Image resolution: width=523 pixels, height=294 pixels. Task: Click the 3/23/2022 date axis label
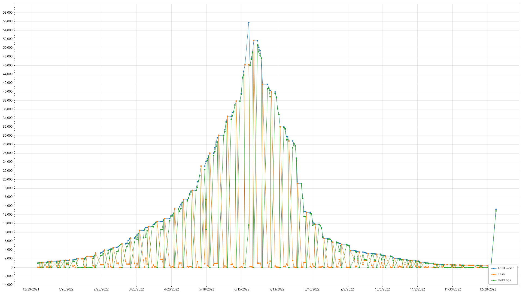tap(136, 289)
